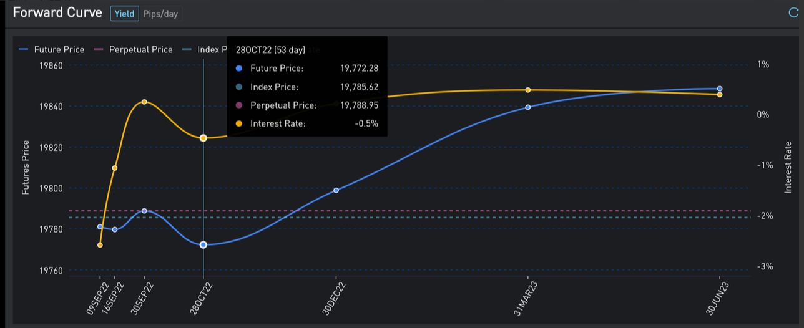
Task: Switch to the Pips/day tab
Action: 160,14
